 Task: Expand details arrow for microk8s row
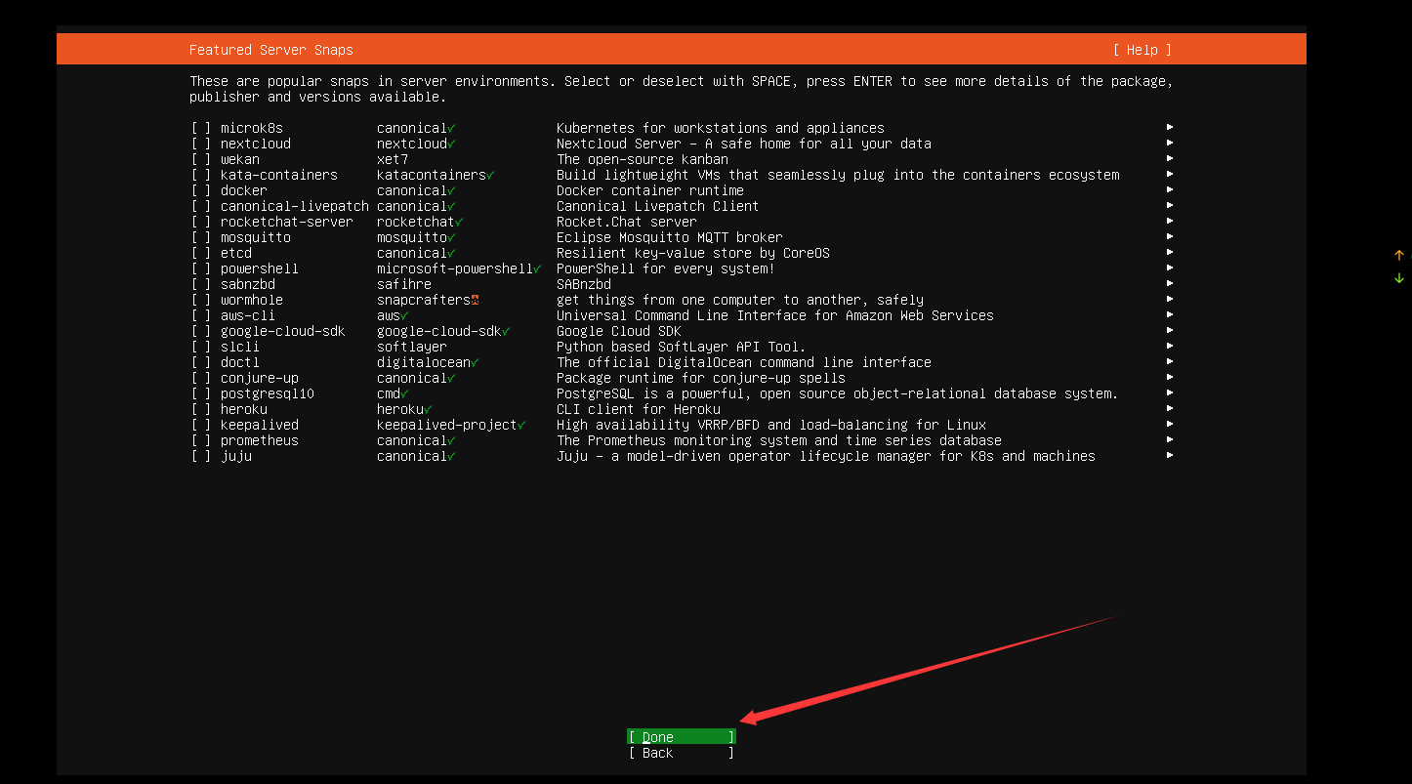click(x=1170, y=127)
